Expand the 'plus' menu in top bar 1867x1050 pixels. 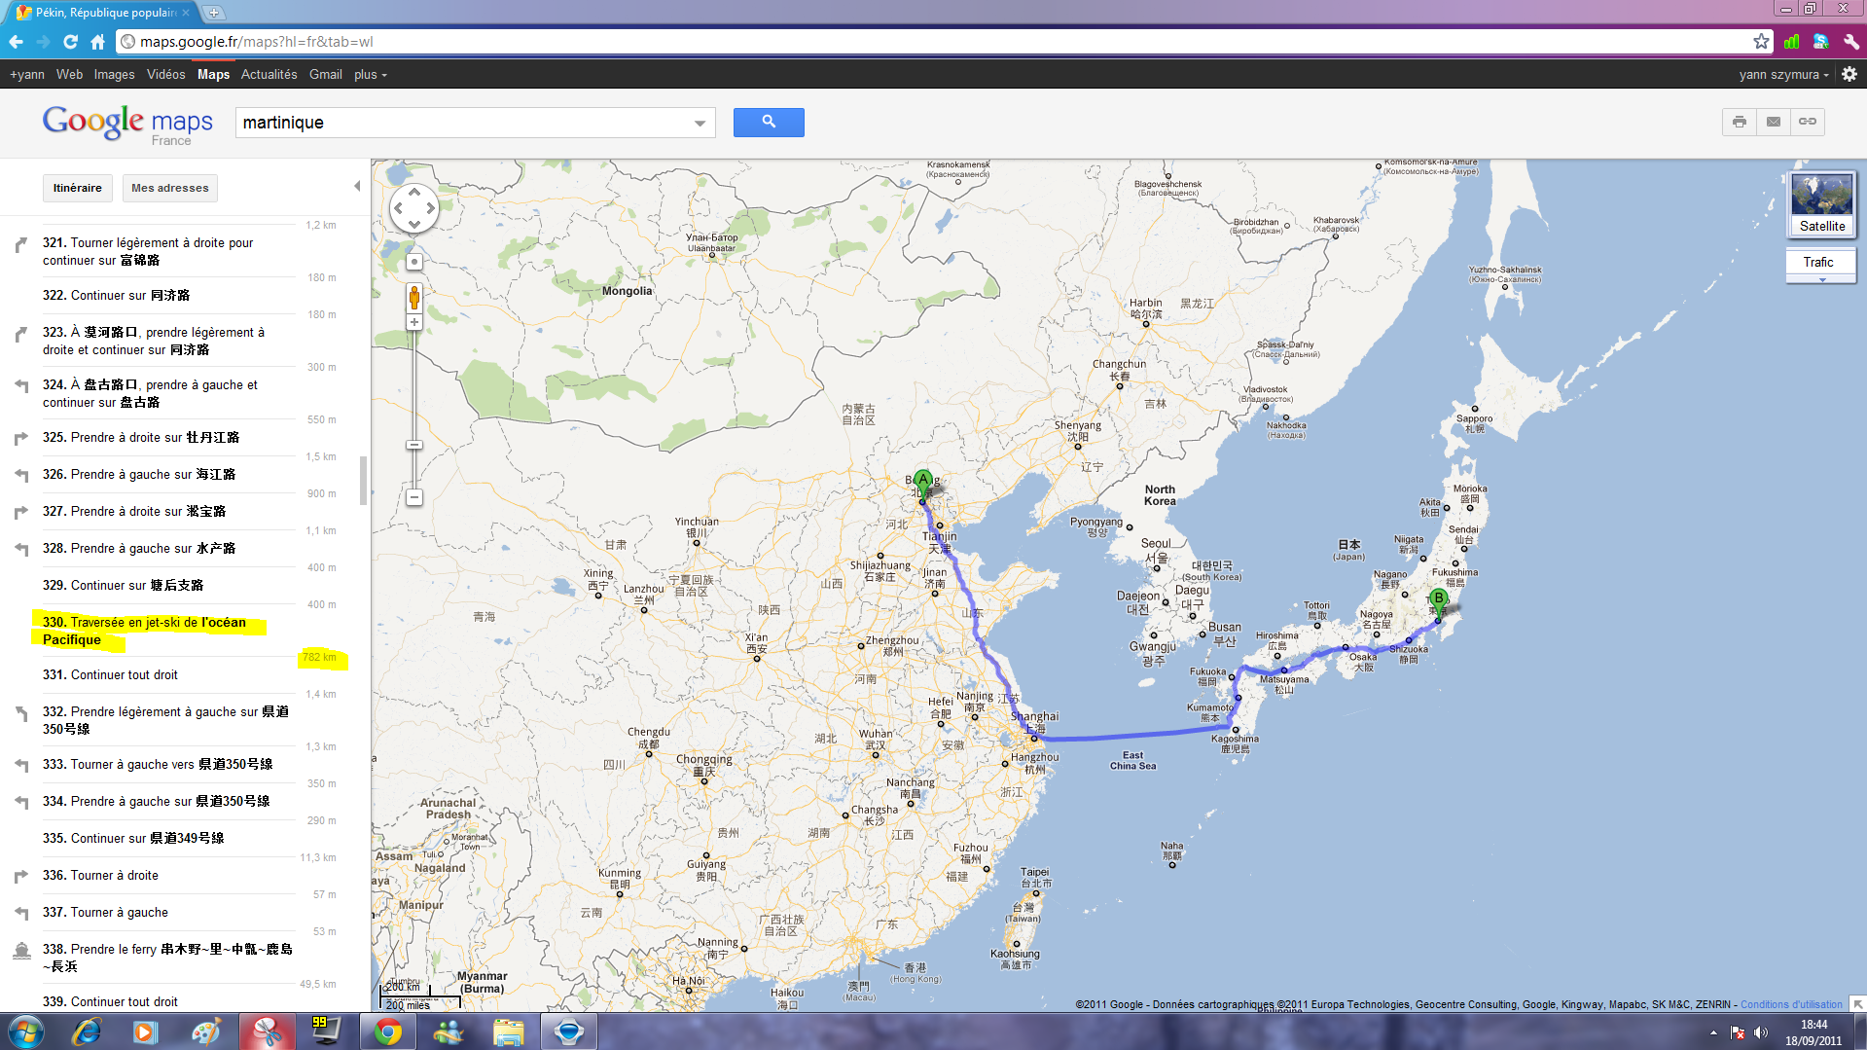(370, 75)
